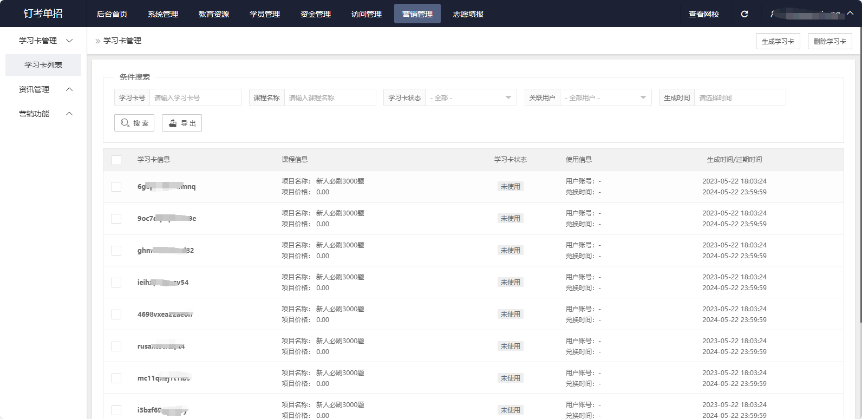Open the 访问管理 menu

tap(367, 14)
